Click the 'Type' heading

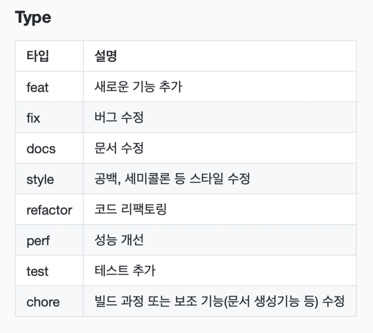point(33,18)
